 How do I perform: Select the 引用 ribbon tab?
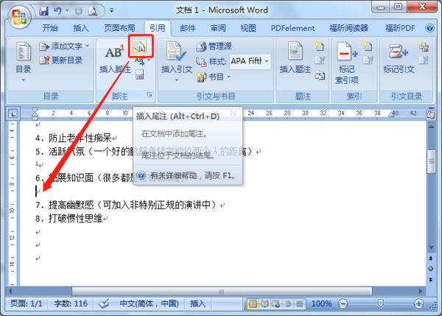point(158,28)
